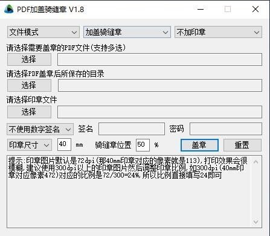Click the seal size field showing 40
Screen dimensions: 270x236
click(x=64, y=144)
